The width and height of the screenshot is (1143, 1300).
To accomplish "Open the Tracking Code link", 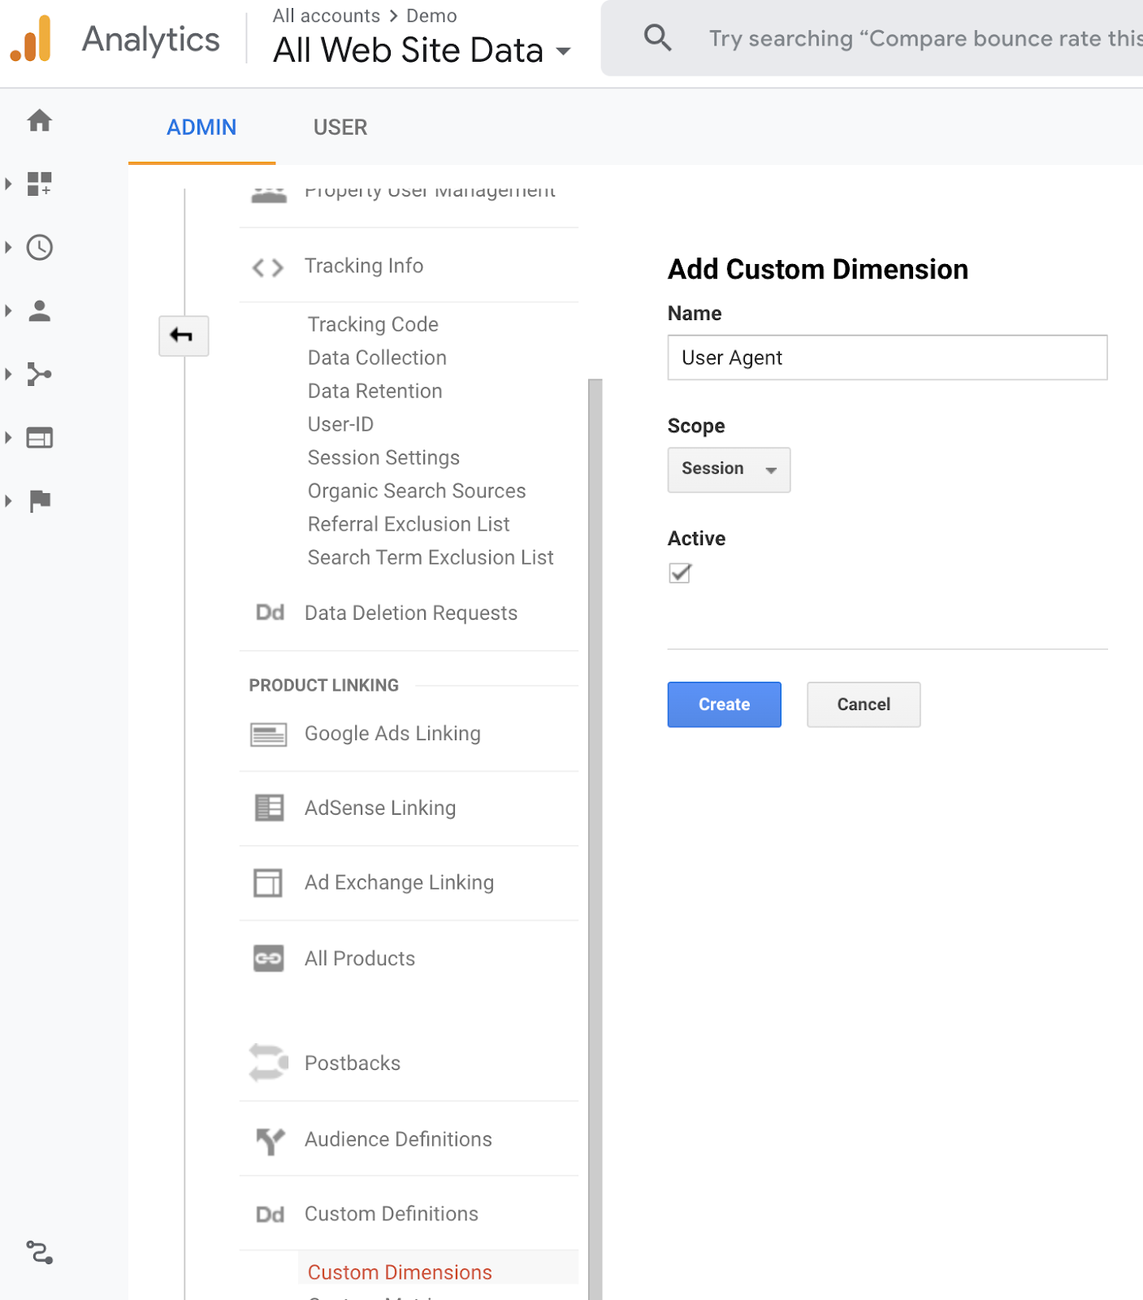I will coord(373,324).
